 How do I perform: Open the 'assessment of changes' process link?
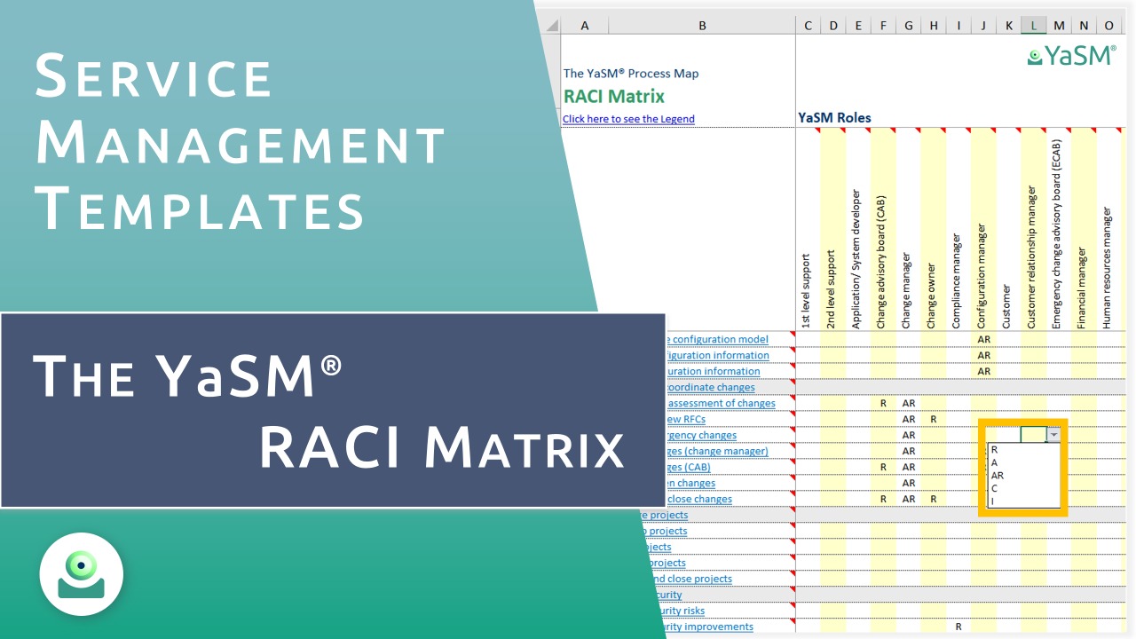click(720, 403)
